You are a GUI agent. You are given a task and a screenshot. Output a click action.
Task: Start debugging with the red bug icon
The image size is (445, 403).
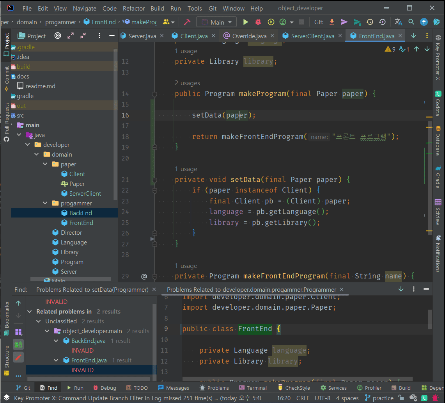(x=258, y=22)
